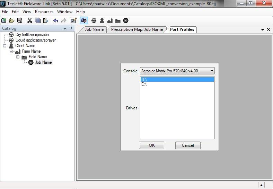Viewport: 273px width, 189px height.
Task: Open the Catalog panel dropdown arrow
Action: (x=65, y=28)
